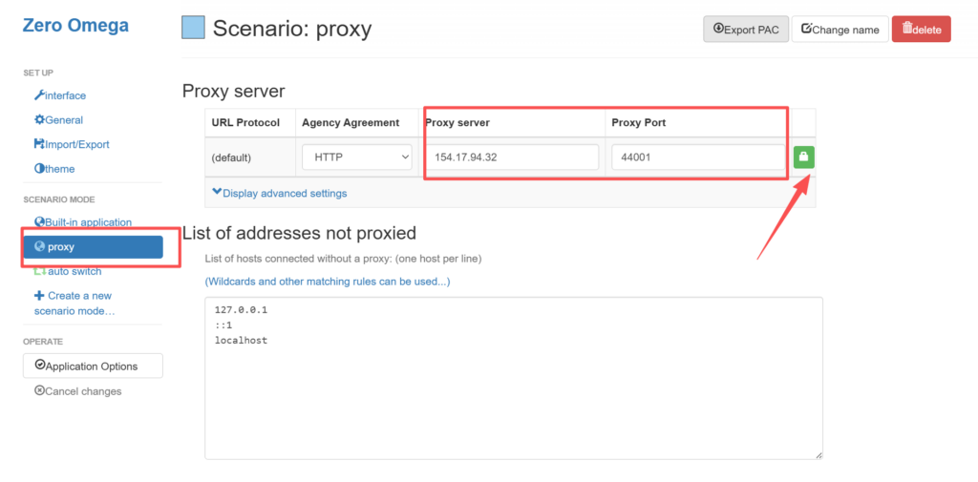
Task: Open the wildcards matching rules link
Action: point(328,282)
